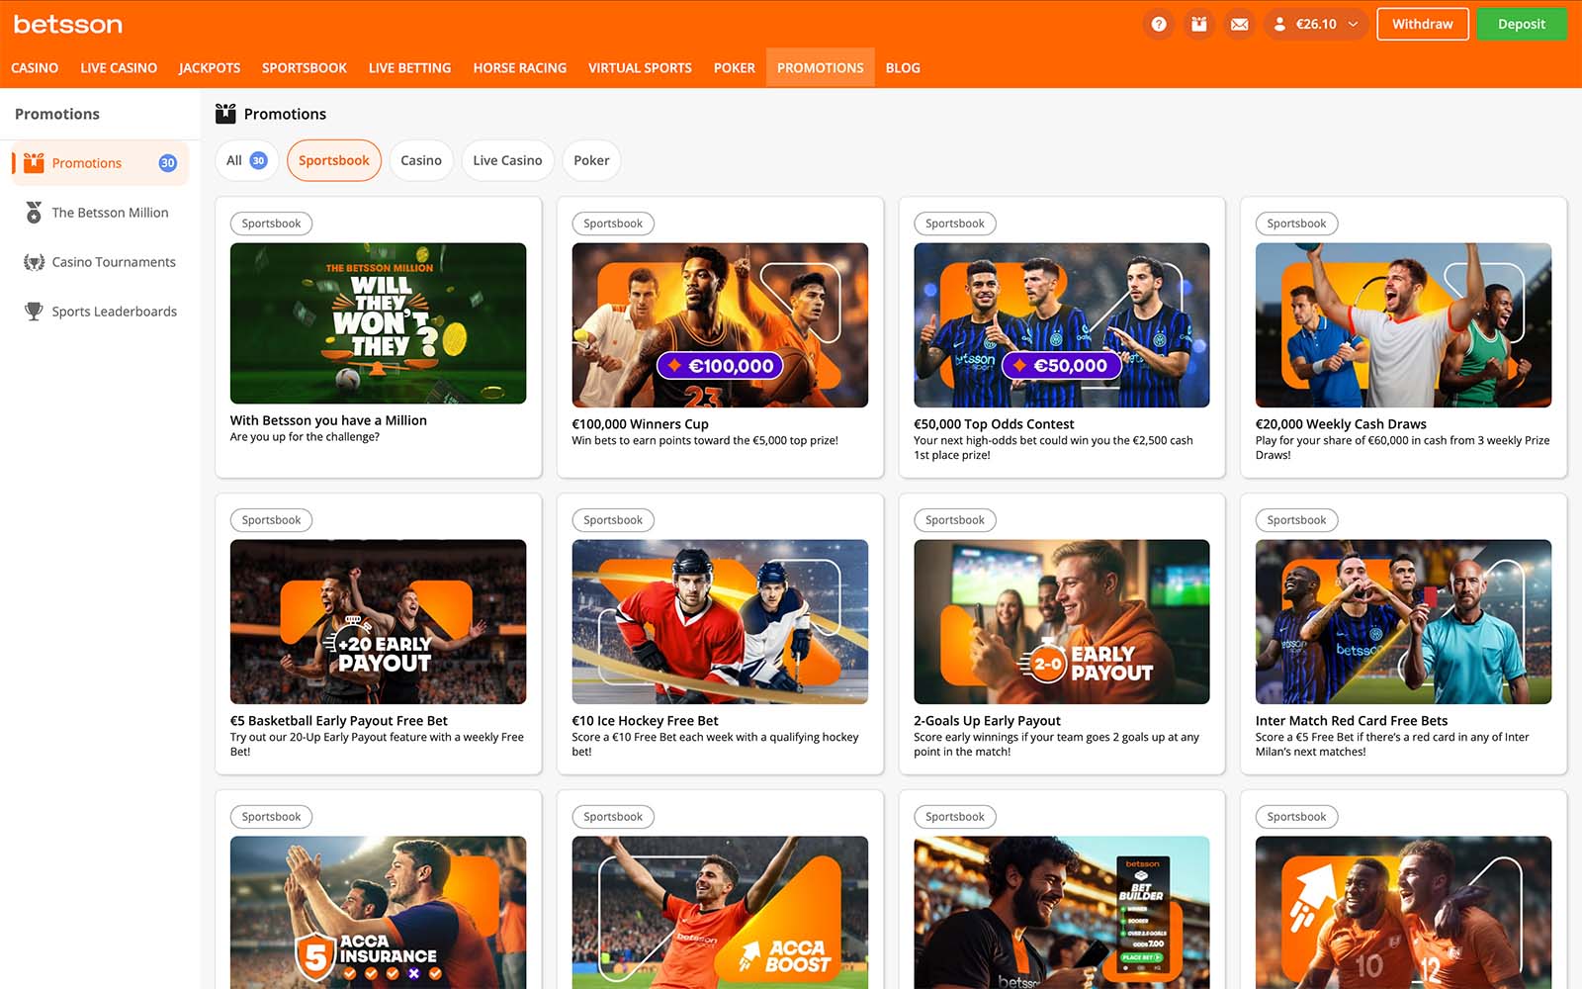Screen dimensions: 1582x989
Task: Filter promotions by Casino
Action: point(420,160)
